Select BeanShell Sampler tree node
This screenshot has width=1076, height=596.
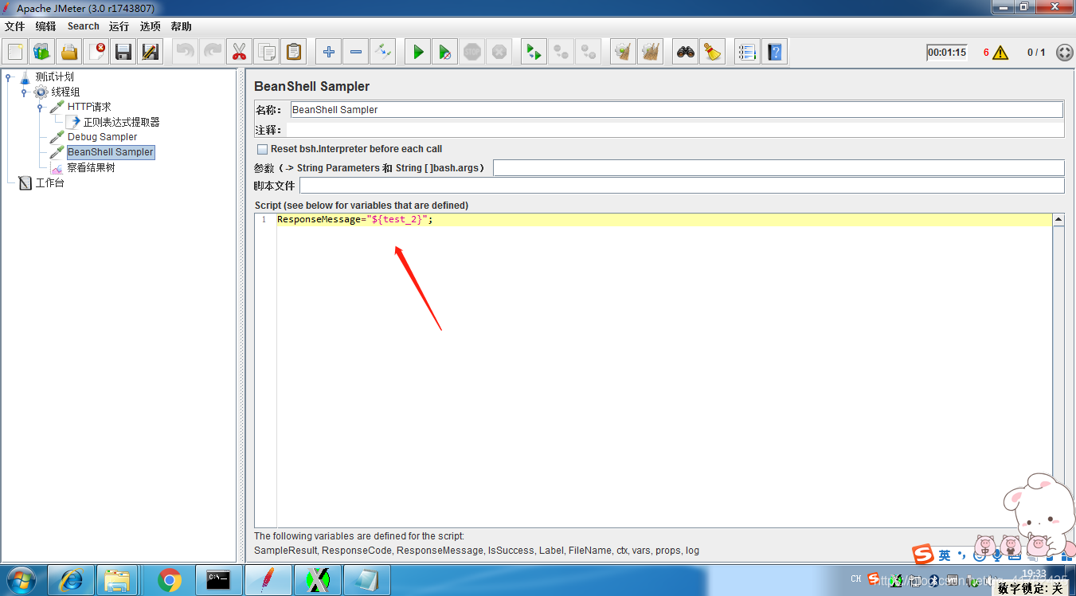[110, 152]
